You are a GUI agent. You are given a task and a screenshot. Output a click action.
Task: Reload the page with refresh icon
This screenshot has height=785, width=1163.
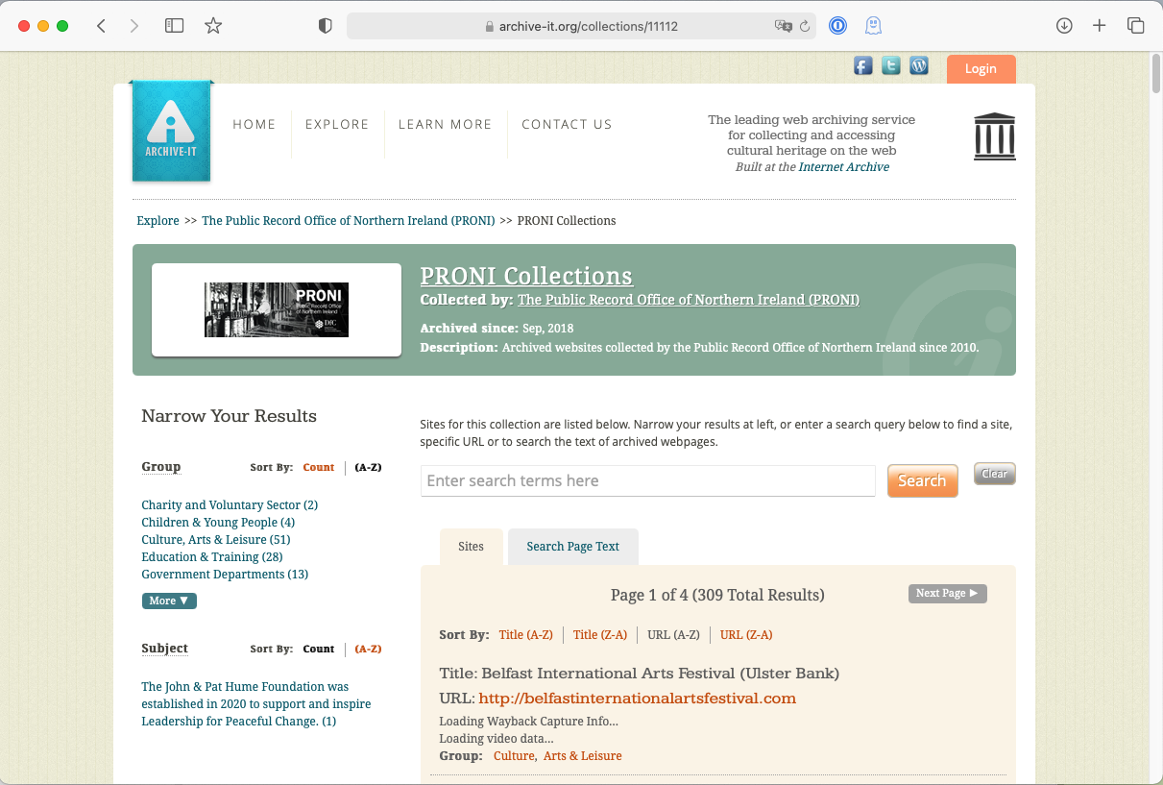tap(805, 26)
